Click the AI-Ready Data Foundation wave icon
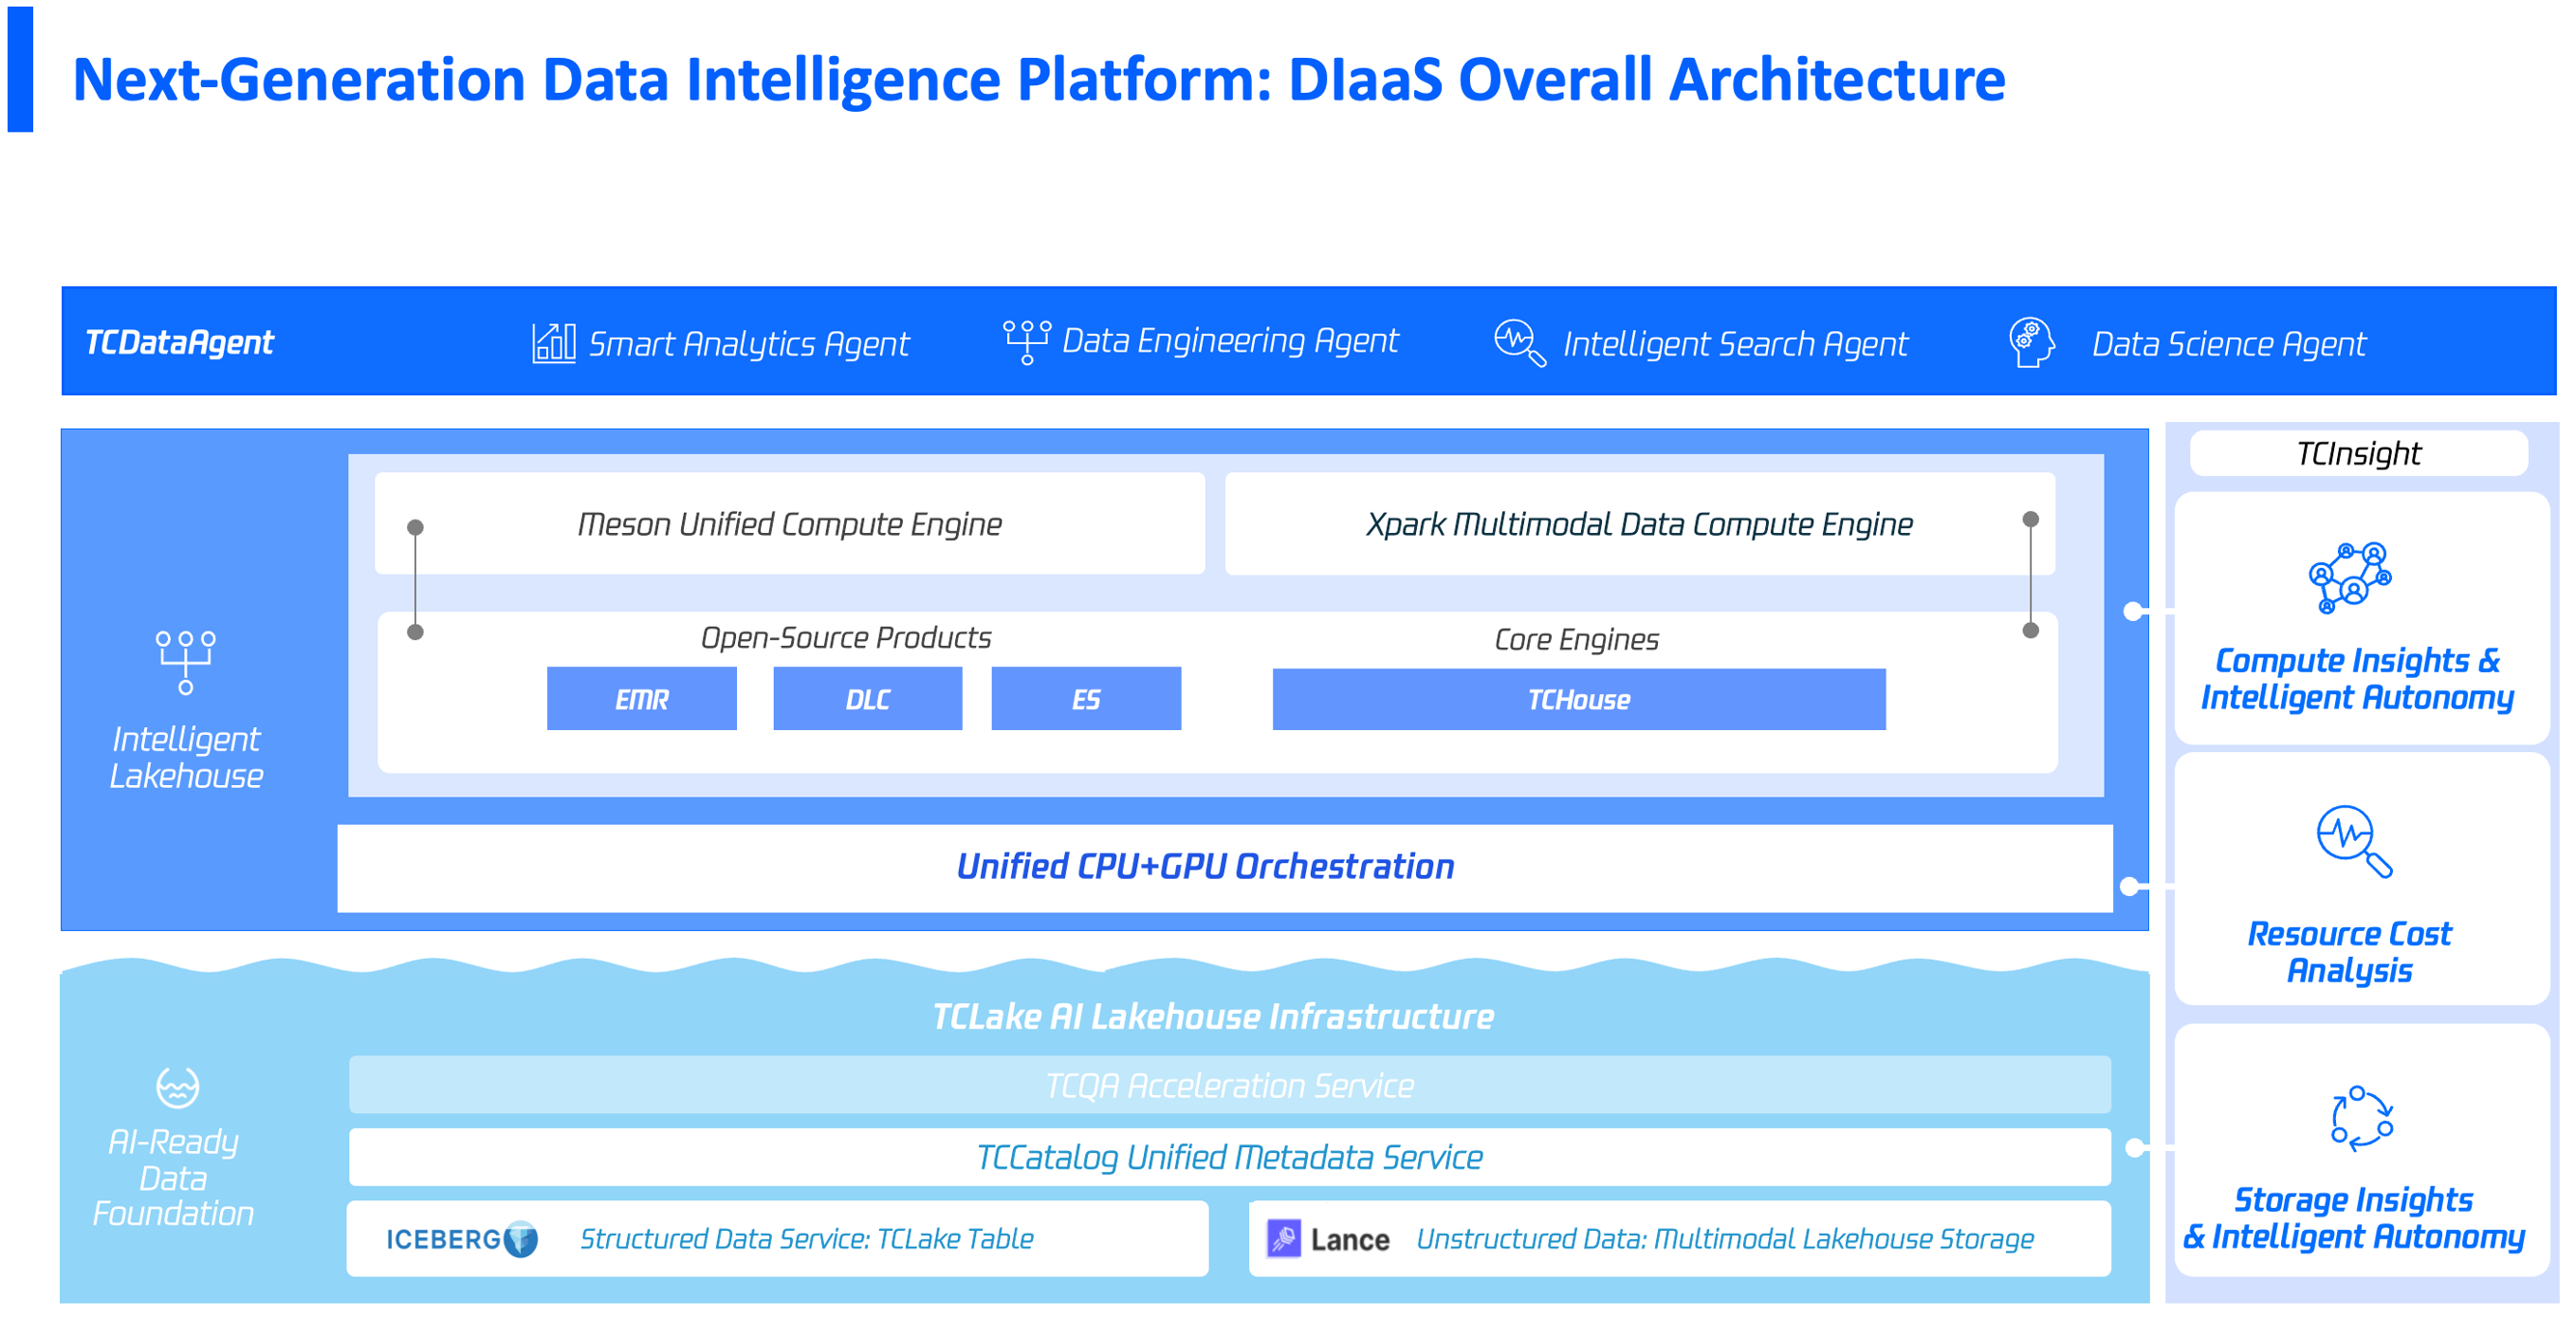Image resolution: width=2576 pixels, height=1318 pixels. tap(177, 1087)
